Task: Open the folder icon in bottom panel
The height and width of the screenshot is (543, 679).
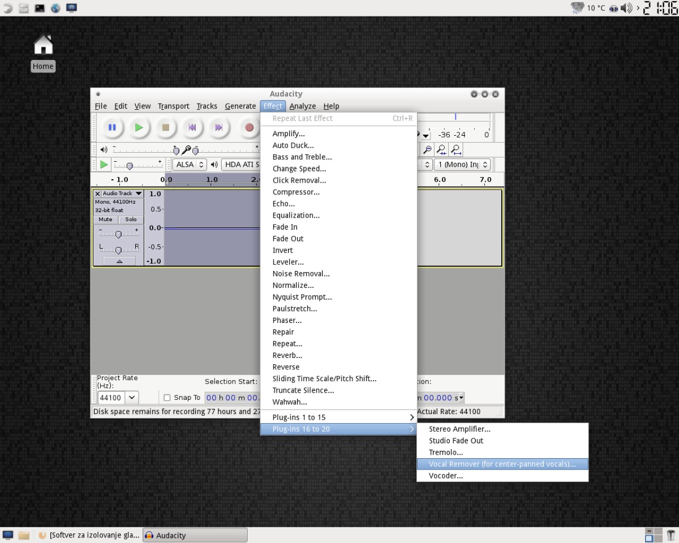Action: (24, 535)
